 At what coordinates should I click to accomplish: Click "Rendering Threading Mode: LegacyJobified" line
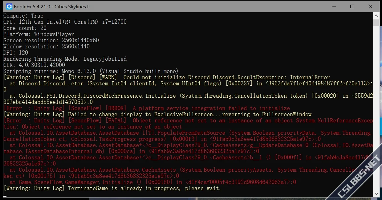[65, 59]
